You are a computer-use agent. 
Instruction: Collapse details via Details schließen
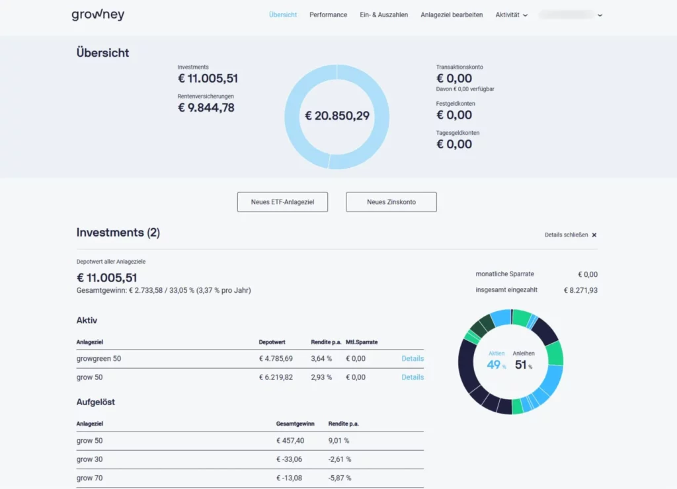click(567, 235)
